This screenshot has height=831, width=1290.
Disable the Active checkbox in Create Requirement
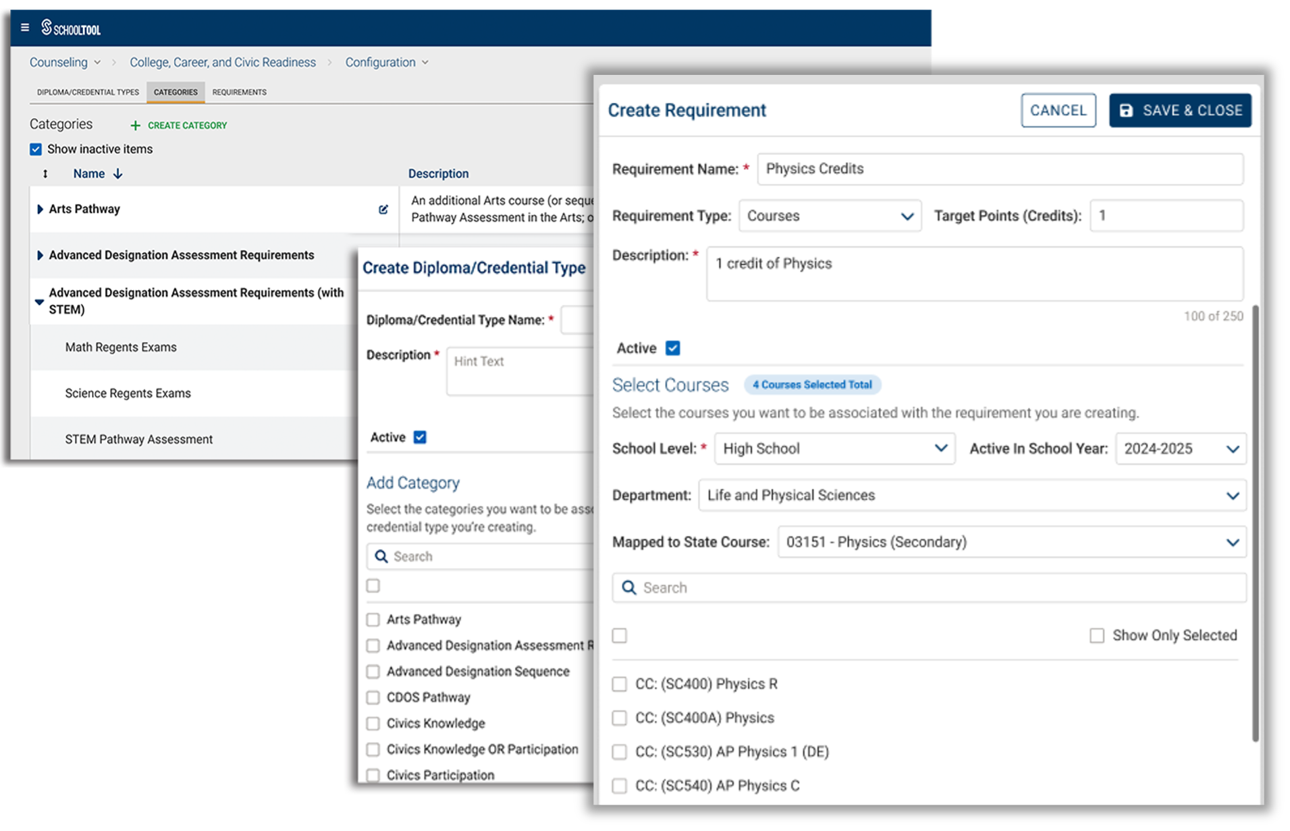(x=673, y=347)
